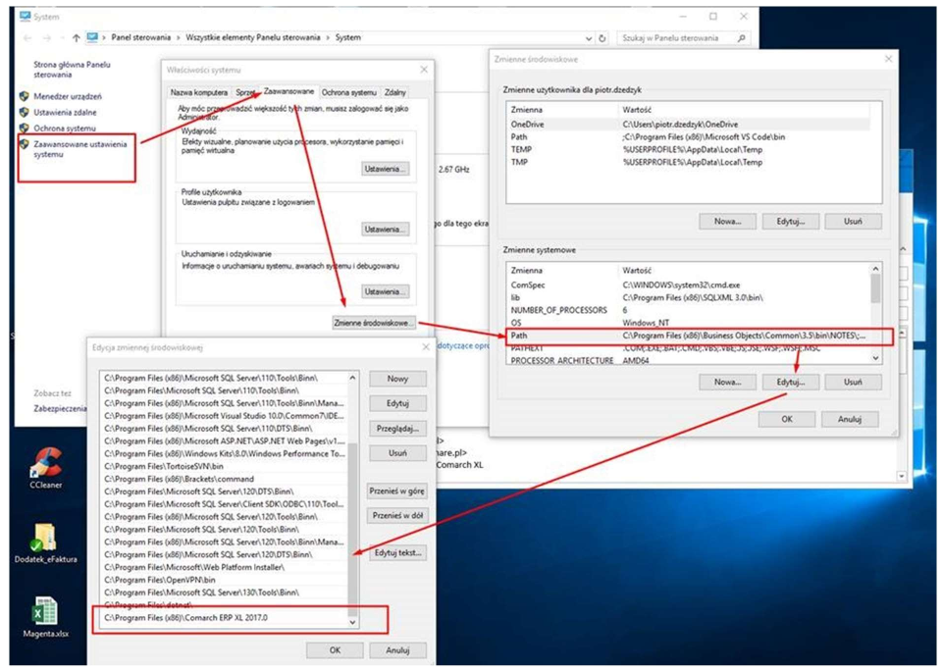
Task: Confirm the path edit dialog with OK
Action: point(335,650)
